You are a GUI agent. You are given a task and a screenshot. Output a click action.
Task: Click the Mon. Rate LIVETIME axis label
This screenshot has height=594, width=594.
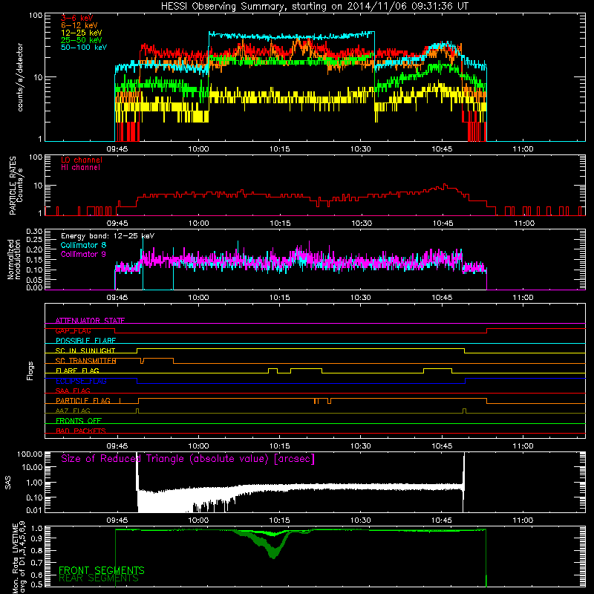(19, 558)
